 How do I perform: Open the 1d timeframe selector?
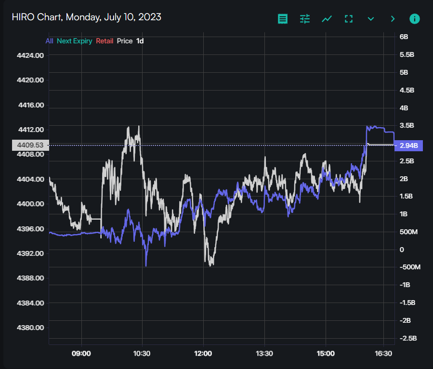140,41
